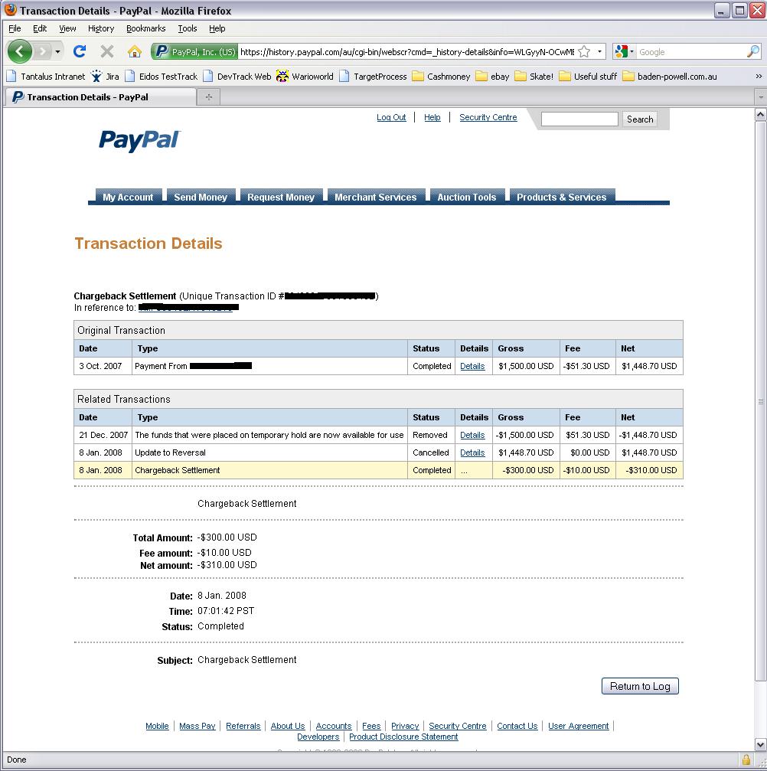
Task: Open the View menu
Action: (x=67, y=28)
